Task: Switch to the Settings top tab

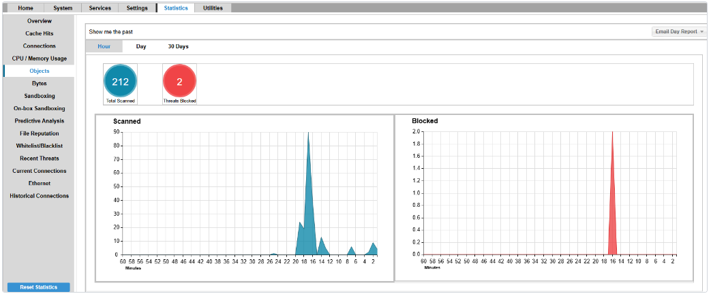Action: [x=136, y=8]
